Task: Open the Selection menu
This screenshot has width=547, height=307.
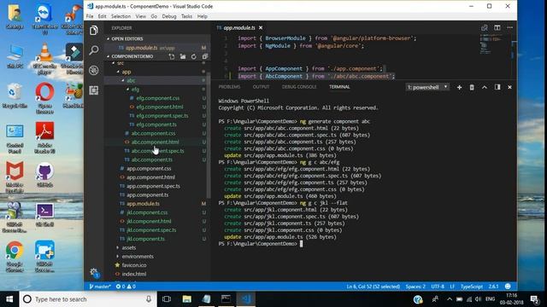Action: click(121, 16)
